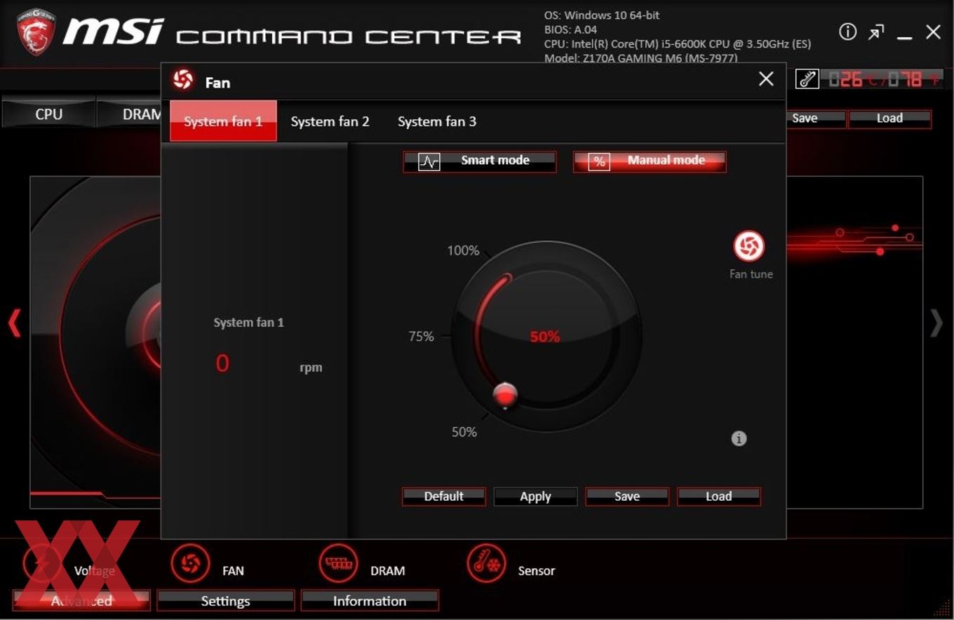Open the CPU tab in main window
954x620 pixels.
[48, 114]
